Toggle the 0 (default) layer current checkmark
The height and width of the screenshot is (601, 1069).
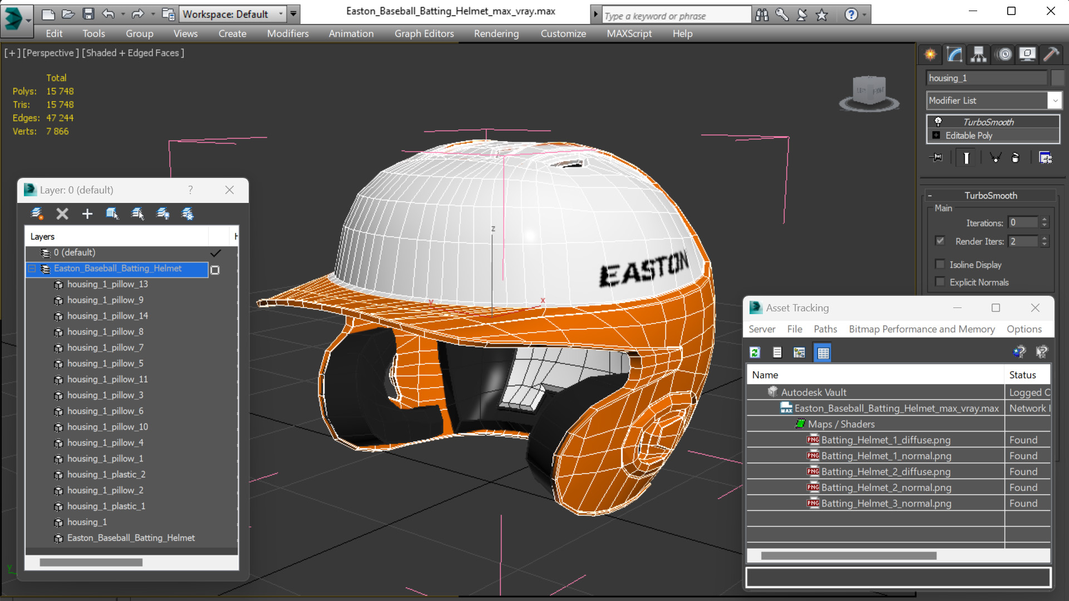coord(215,253)
